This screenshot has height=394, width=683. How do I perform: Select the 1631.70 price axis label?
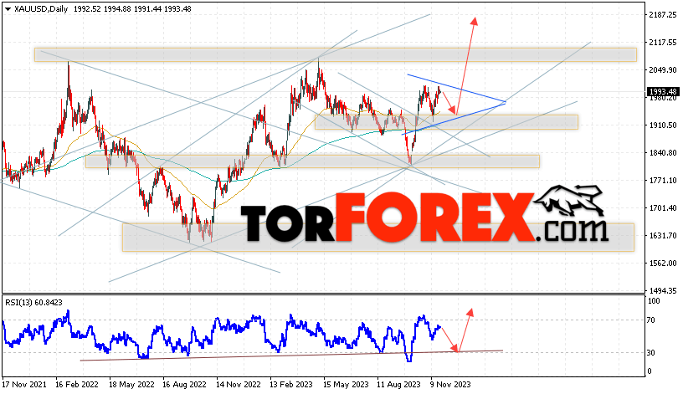pos(663,236)
